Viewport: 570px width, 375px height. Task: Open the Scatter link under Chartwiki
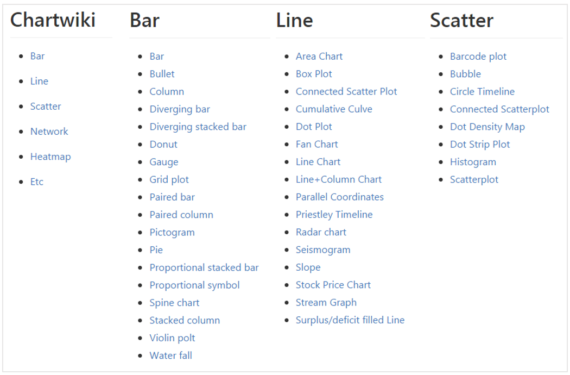click(46, 107)
